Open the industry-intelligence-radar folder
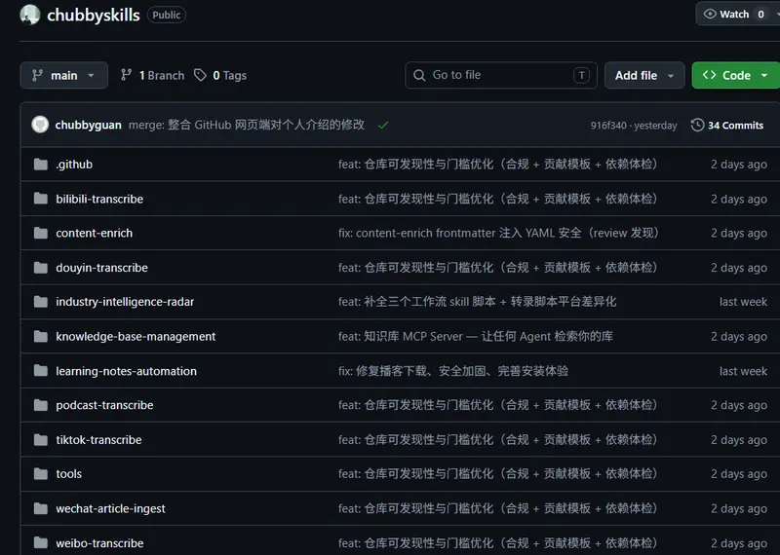 pyautogui.click(x=125, y=302)
